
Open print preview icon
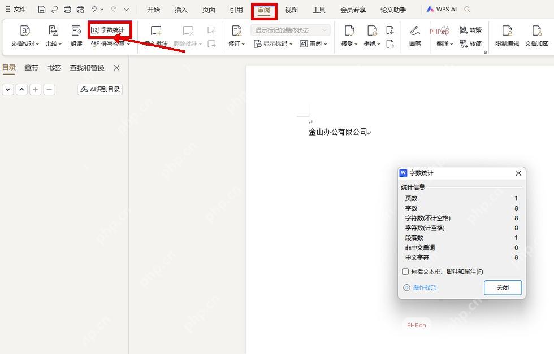click(80, 10)
